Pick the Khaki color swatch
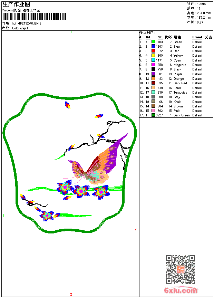 point(153,102)
